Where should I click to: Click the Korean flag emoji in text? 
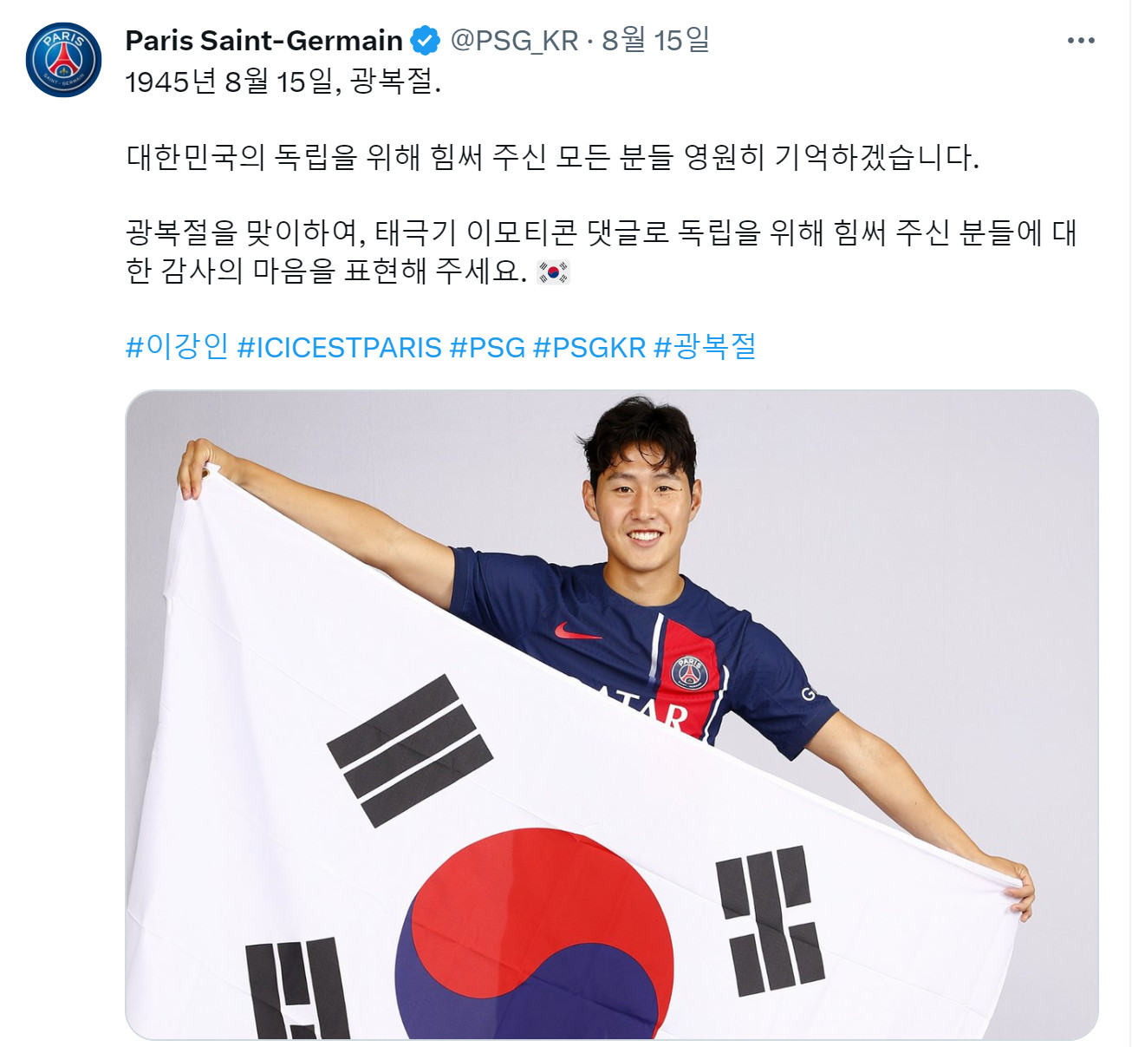click(x=553, y=272)
